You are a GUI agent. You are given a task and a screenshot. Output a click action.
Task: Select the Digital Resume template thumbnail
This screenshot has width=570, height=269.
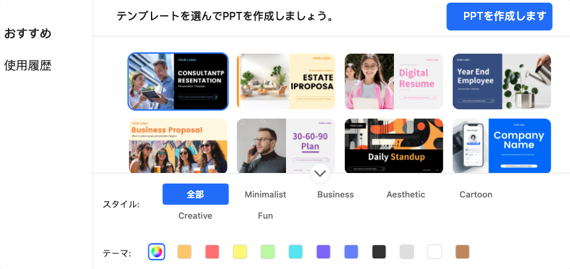[394, 81]
